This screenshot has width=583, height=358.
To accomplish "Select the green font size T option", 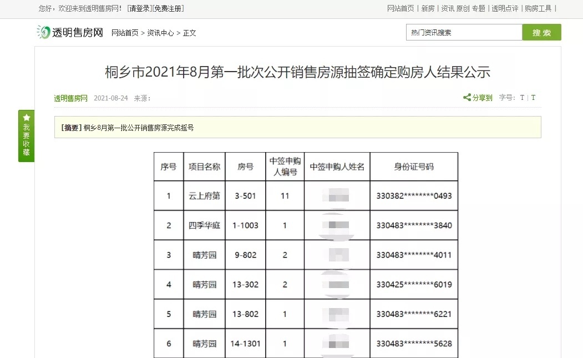I will click(533, 98).
